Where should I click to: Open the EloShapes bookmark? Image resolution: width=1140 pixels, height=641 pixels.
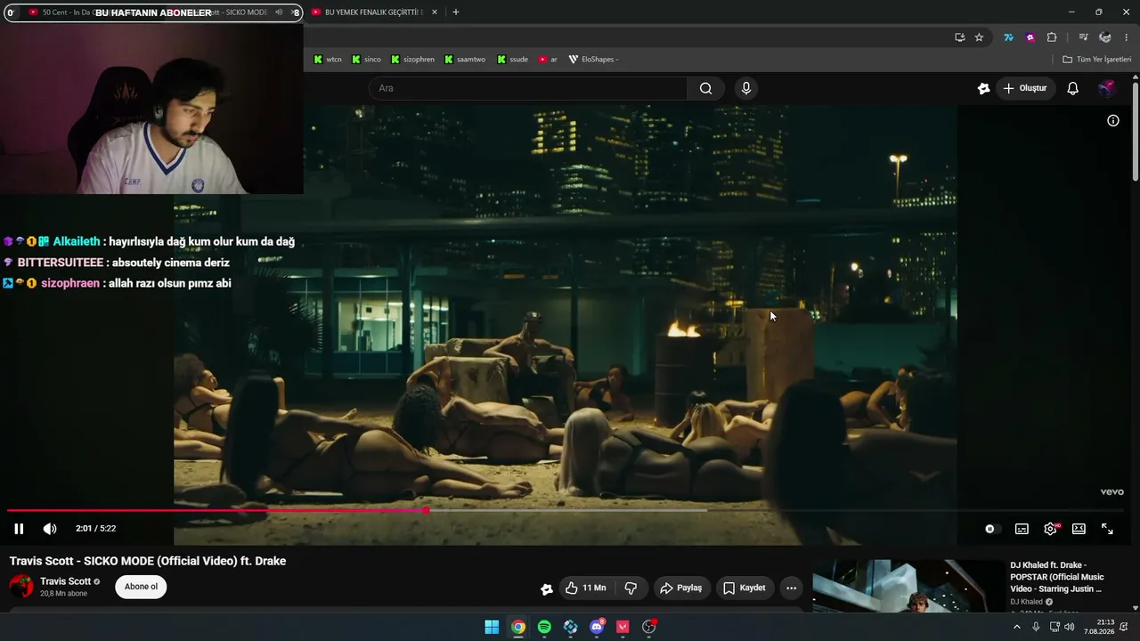pyautogui.click(x=593, y=60)
